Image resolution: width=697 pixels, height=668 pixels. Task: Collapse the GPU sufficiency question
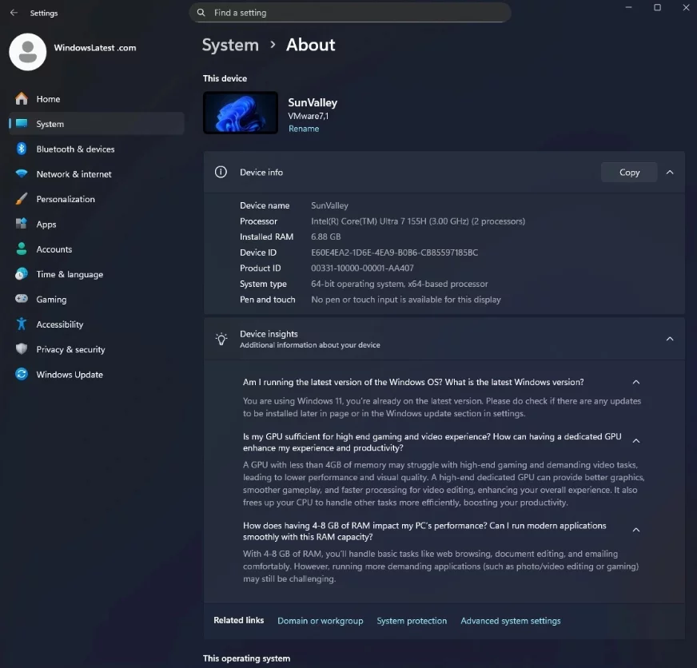(x=636, y=441)
